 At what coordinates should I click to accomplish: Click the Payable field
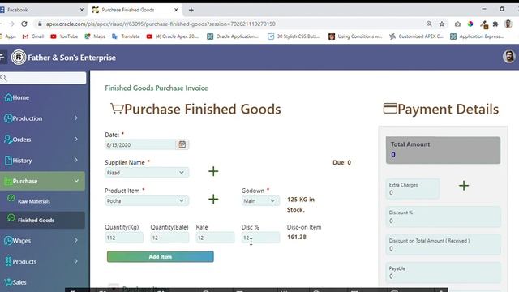443,273
